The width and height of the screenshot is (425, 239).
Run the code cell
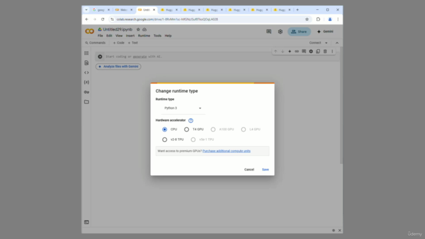pos(100,56)
